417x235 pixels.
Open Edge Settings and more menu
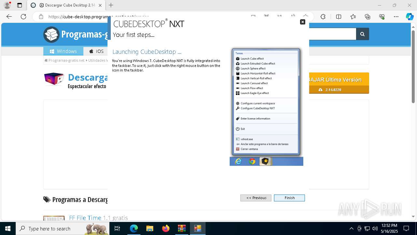[396, 17]
